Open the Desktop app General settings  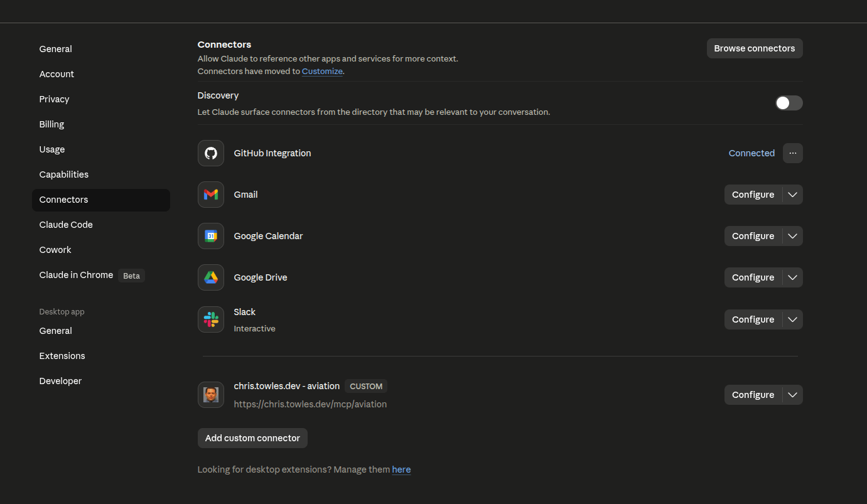[x=101, y=331]
